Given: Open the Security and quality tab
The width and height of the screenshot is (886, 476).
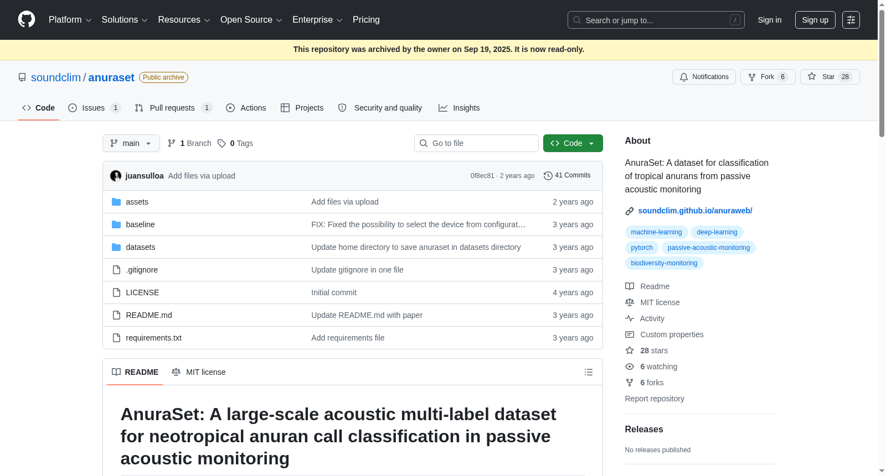Looking at the screenshot, I should 380,108.
